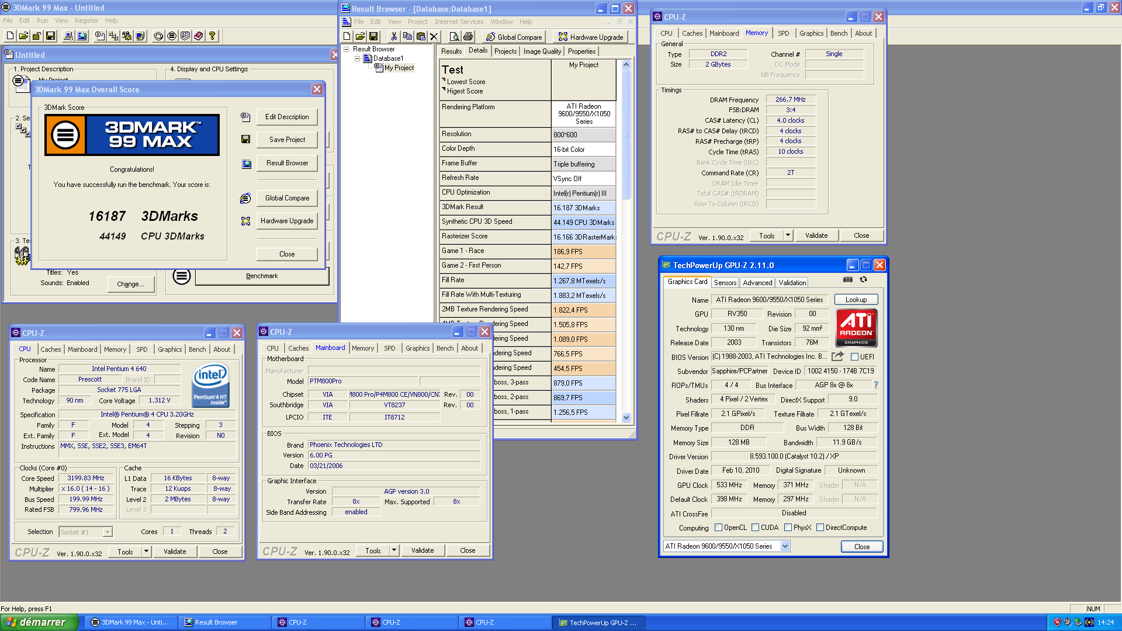Click the purple help book icon in 3DMark toolbar
The image size is (1122, 631).
[199, 36]
